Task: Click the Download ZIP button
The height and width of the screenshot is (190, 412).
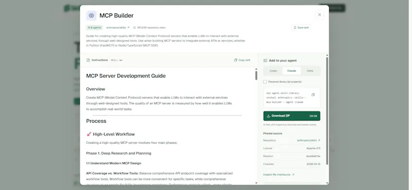Action: [x=291, y=116]
